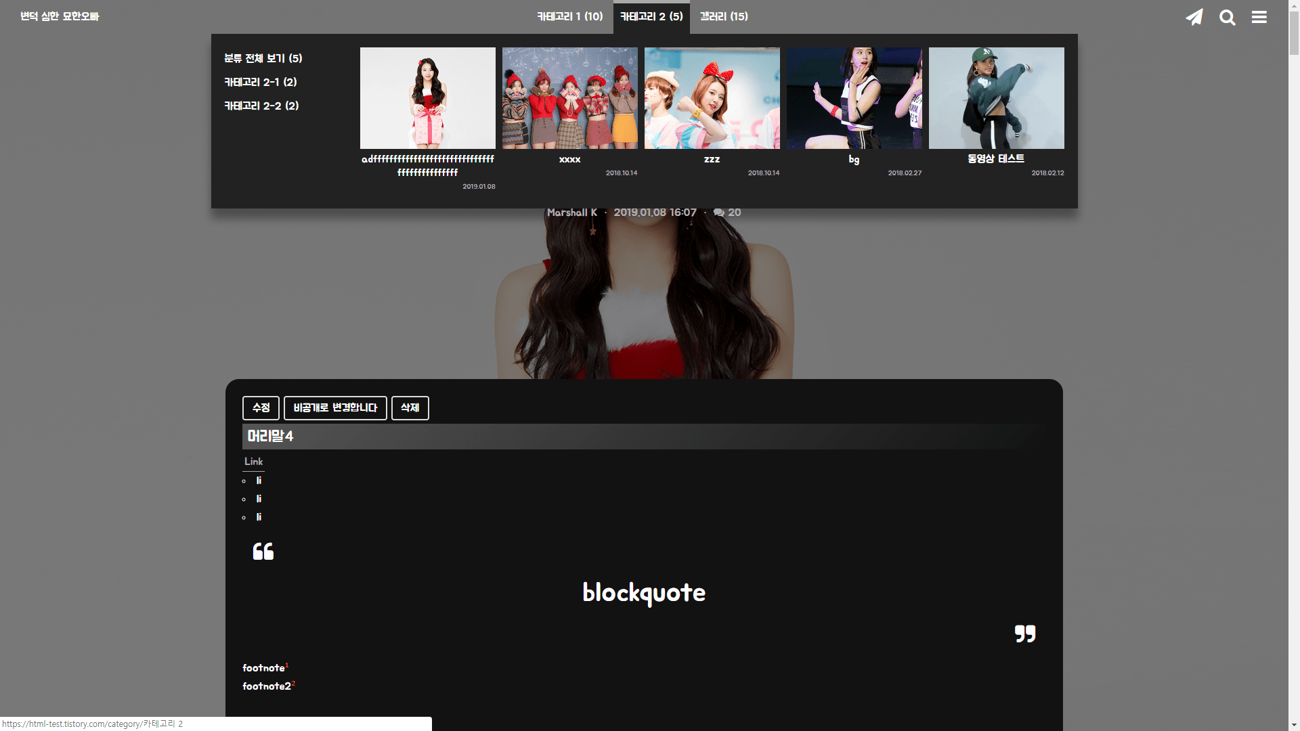The width and height of the screenshot is (1300, 731).
Task: Expand 카테고리 1 (10) menu
Action: tap(569, 16)
